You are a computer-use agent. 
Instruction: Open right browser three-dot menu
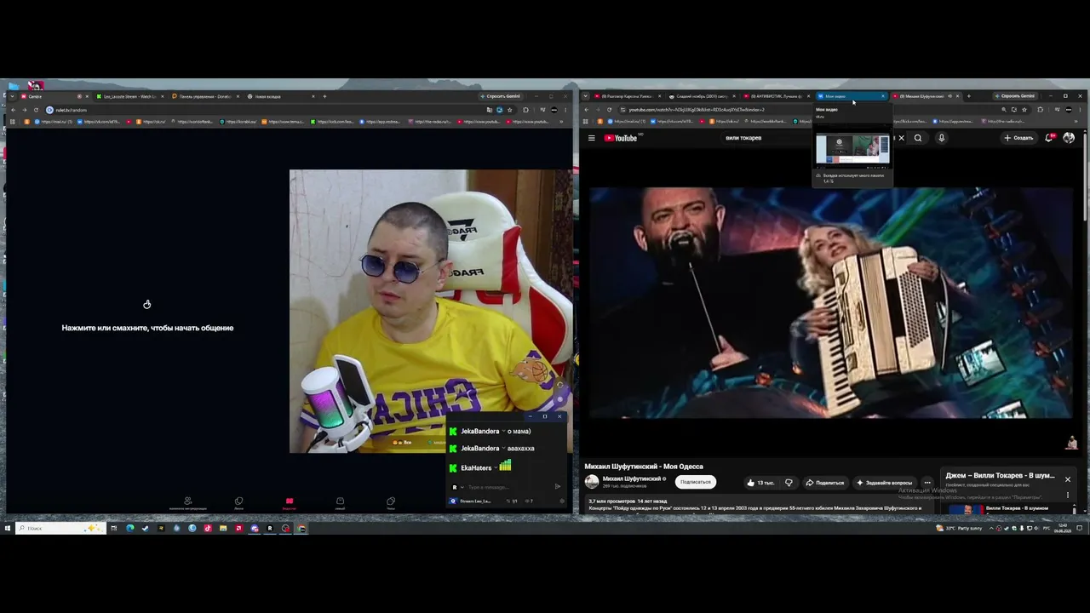click(1080, 110)
